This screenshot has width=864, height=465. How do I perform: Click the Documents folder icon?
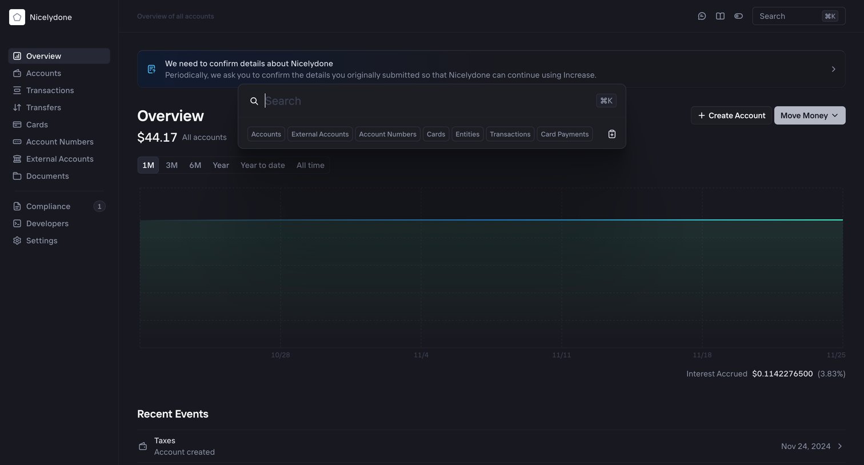(x=17, y=176)
